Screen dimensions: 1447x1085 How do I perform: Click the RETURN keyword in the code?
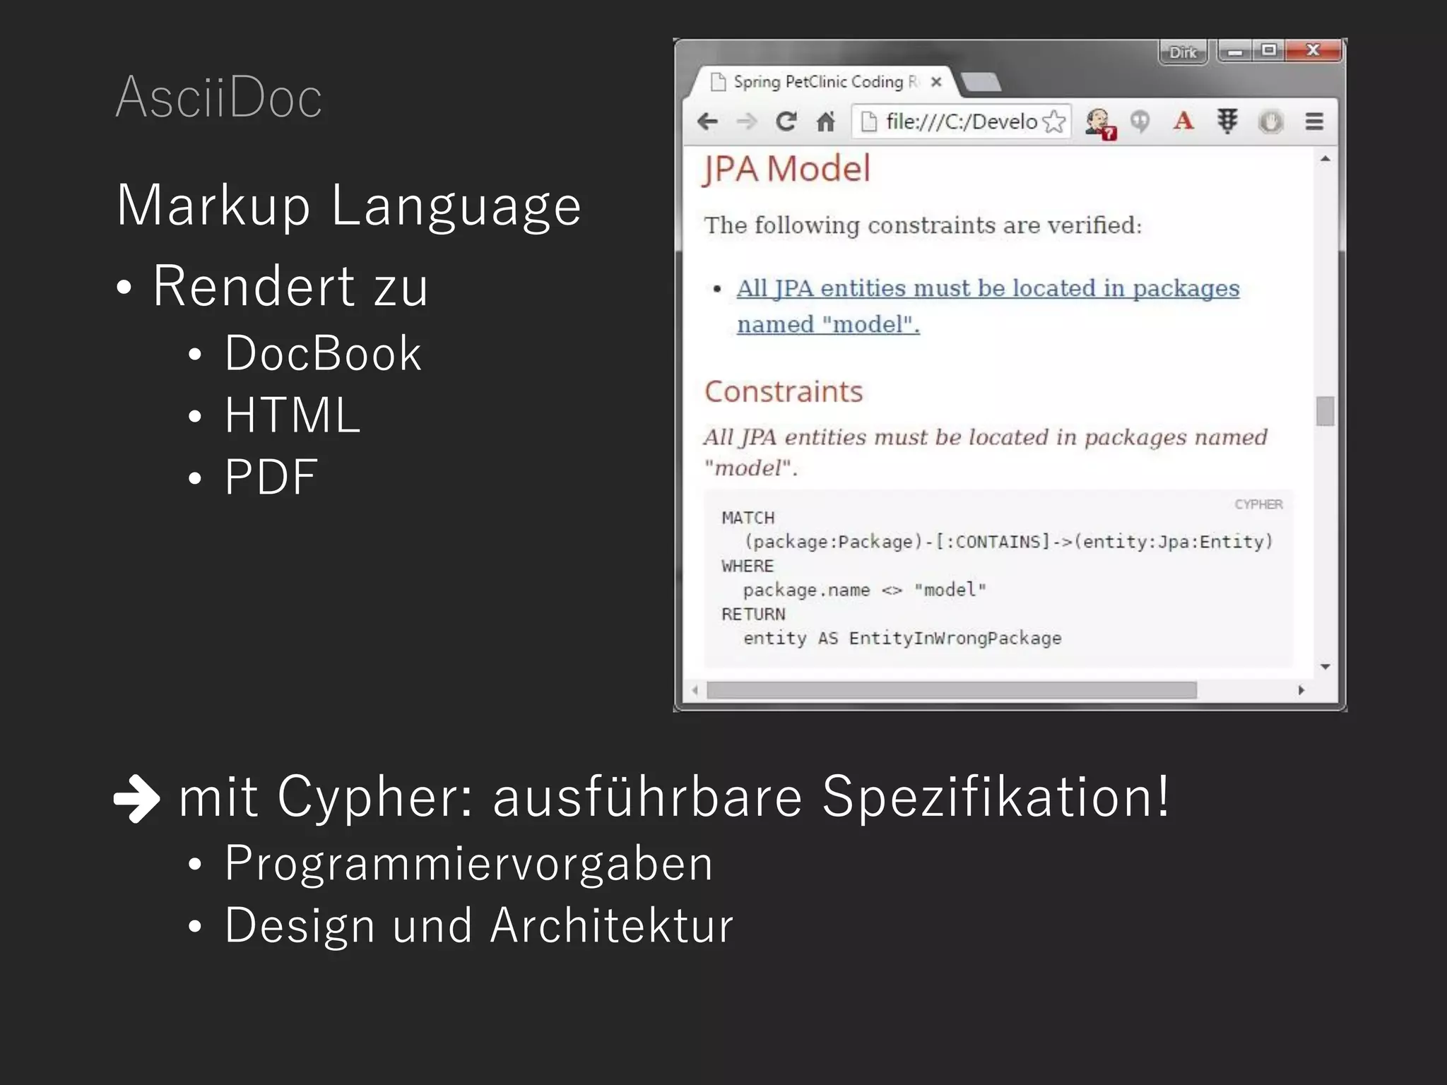coord(753,614)
